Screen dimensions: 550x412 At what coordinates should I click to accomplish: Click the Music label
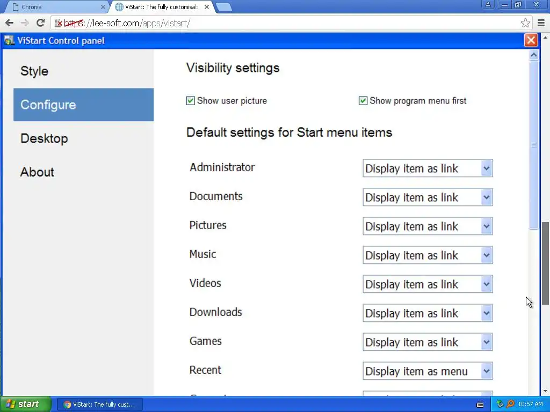(x=202, y=254)
